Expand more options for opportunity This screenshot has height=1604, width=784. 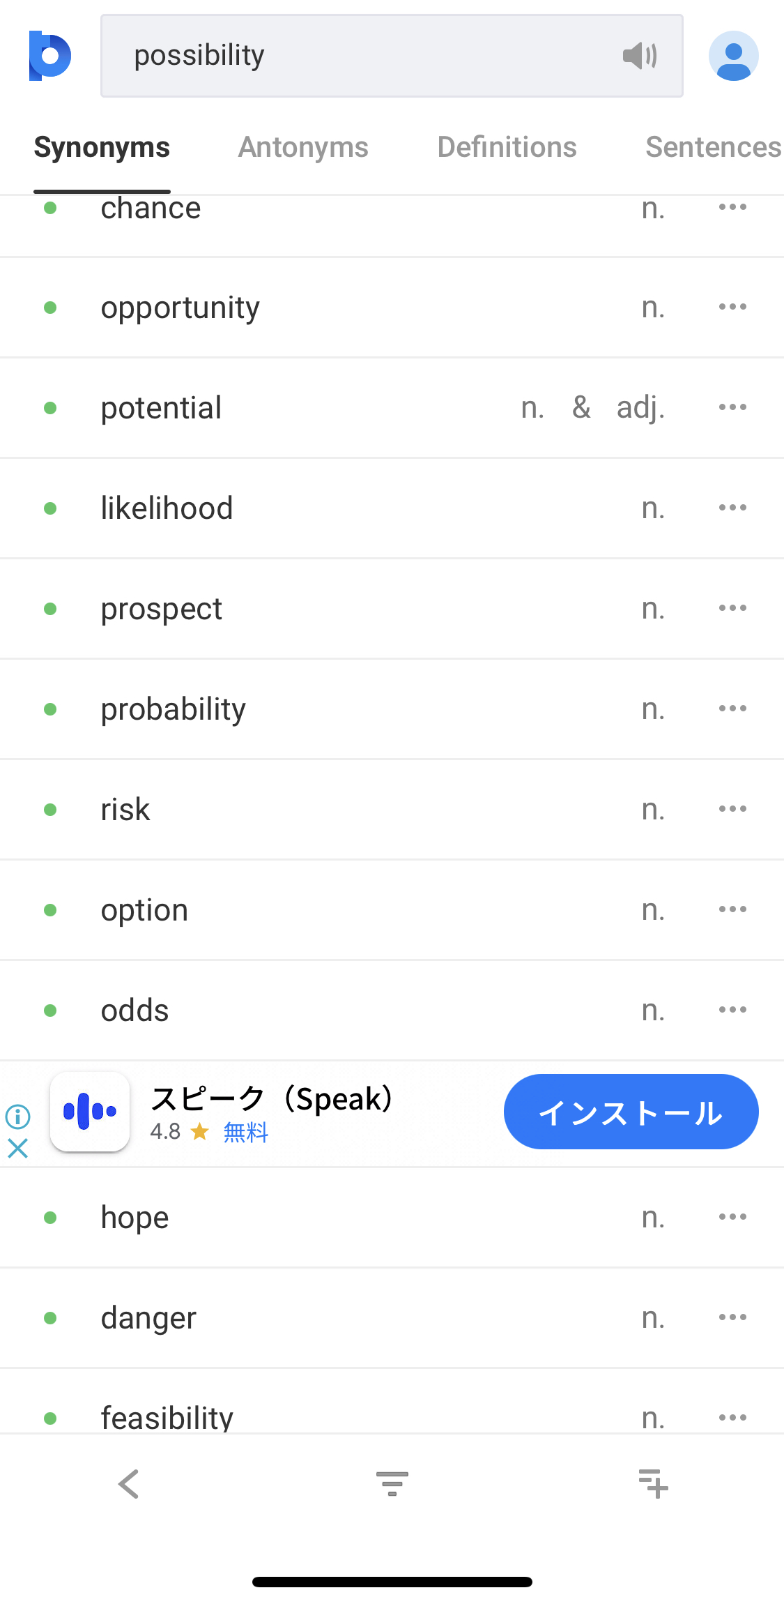[x=732, y=307]
